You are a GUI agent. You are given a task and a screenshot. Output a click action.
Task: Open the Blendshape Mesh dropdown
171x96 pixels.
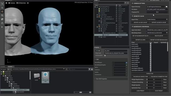tap(157, 33)
